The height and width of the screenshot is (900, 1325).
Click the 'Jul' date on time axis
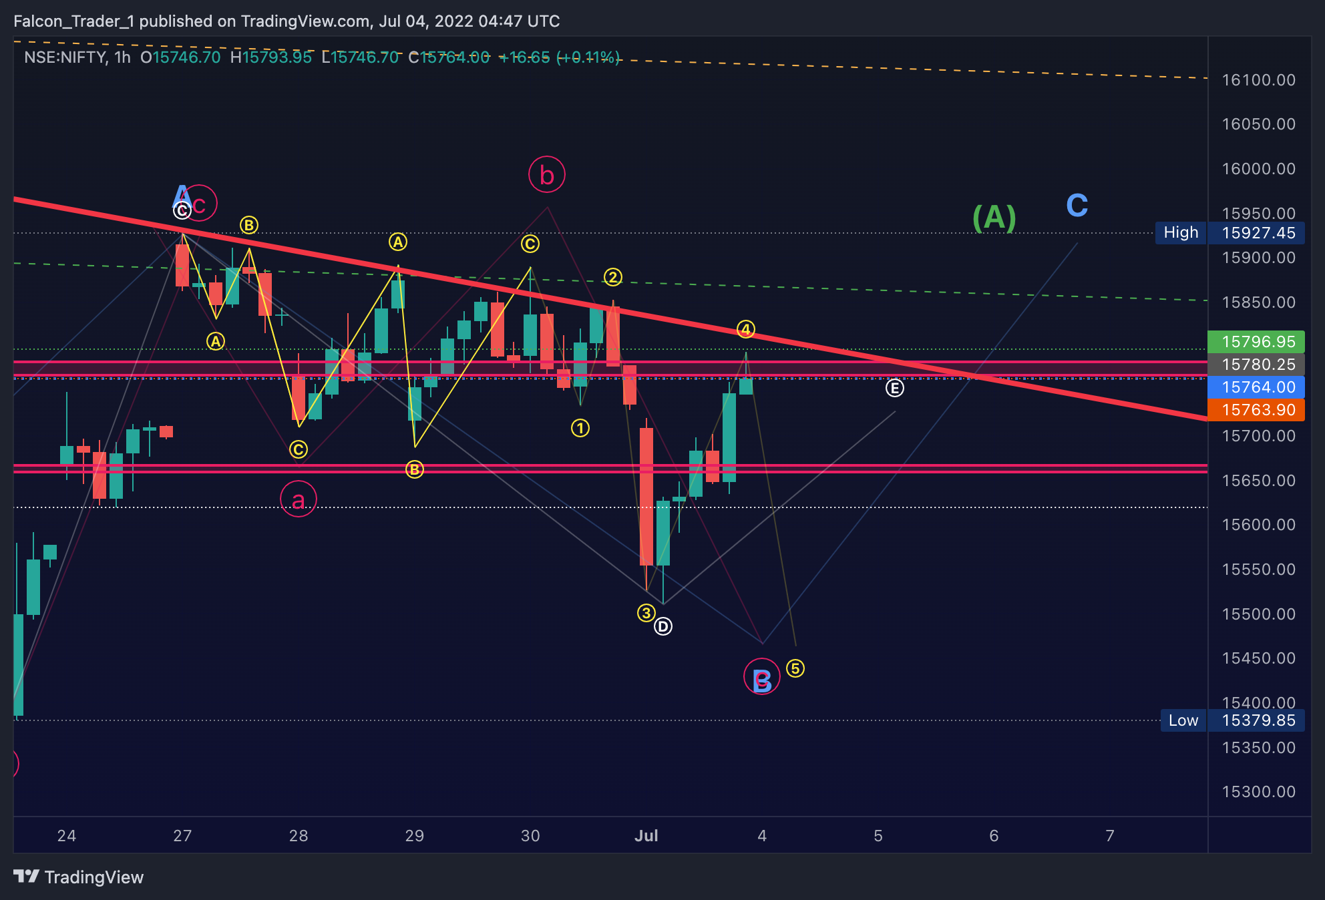[x=646, y=836]
